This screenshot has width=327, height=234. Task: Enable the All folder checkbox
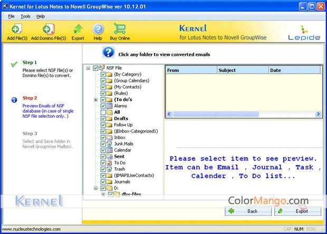(x=103, y=112)
